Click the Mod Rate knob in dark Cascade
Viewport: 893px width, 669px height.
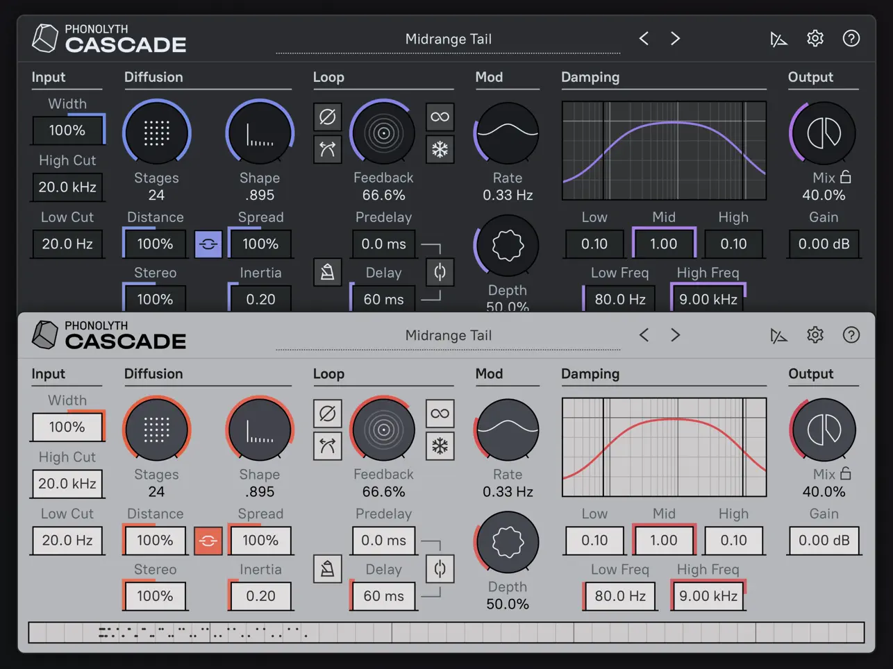(x=508, y=133)
